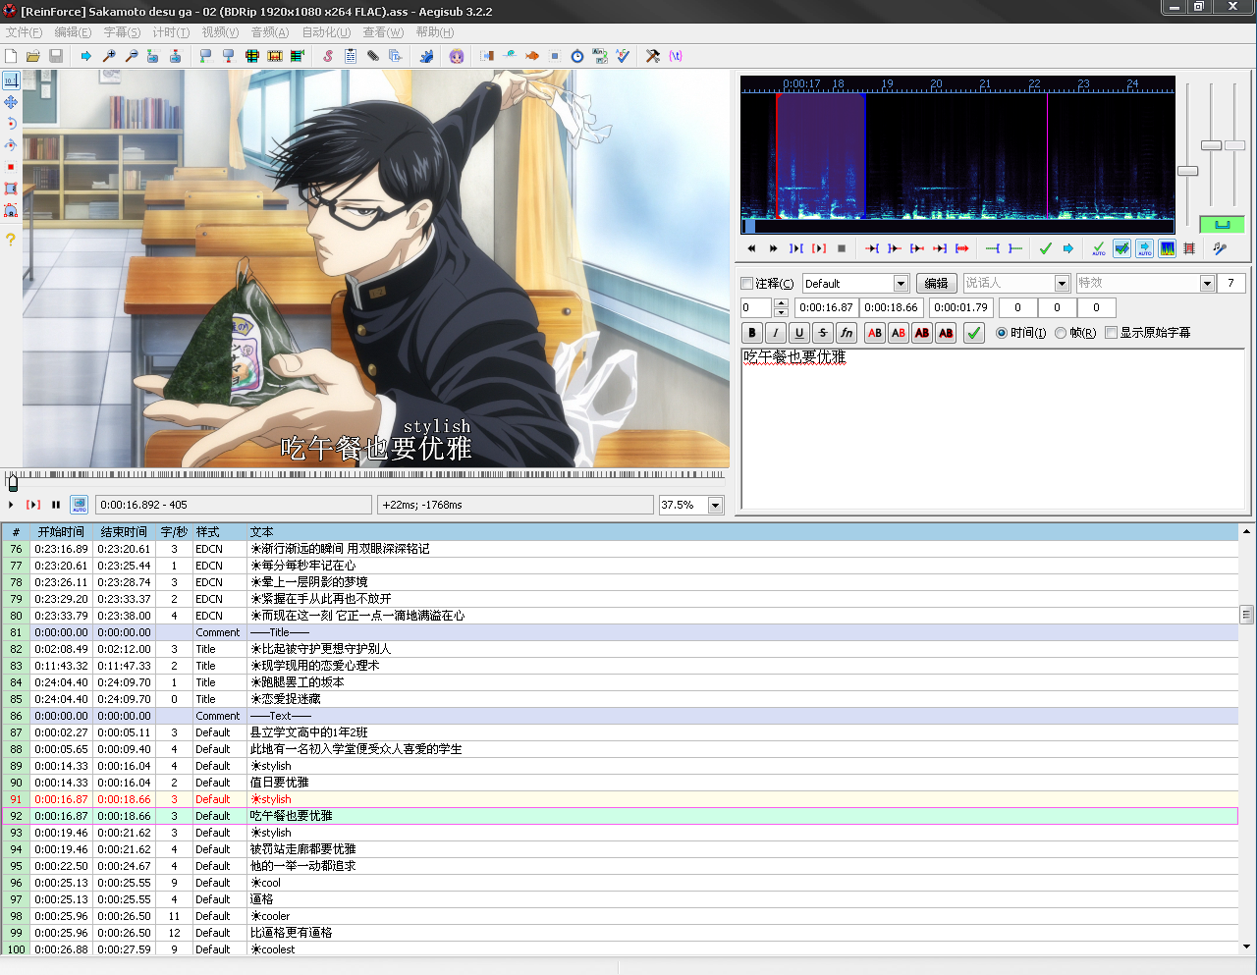The image size is (1257, 975).
Task: Toggle karaoke mode microphone icon
Action: tap(1220, 248)
